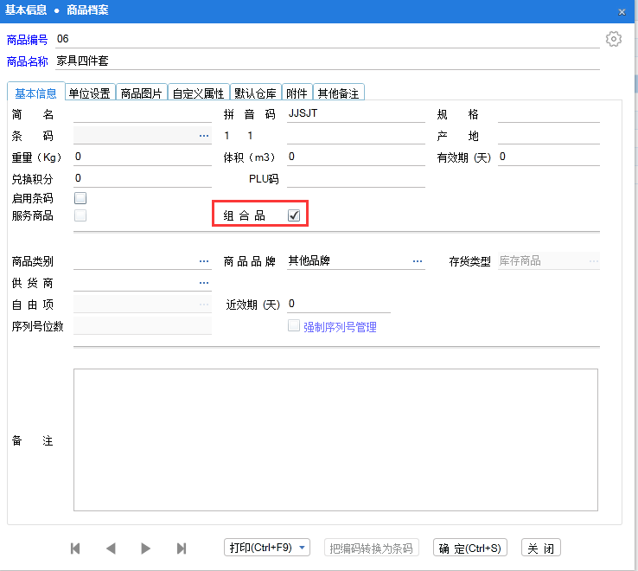Open the 商品类别 ellipsis picker
The width and height of the screenshot is (638, 571).
pyautogui.click(x=204, y=261)
